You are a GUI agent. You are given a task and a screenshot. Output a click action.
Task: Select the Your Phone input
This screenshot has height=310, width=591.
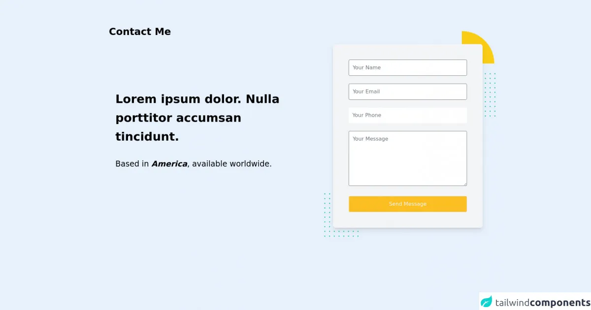[x=407, y=115]
